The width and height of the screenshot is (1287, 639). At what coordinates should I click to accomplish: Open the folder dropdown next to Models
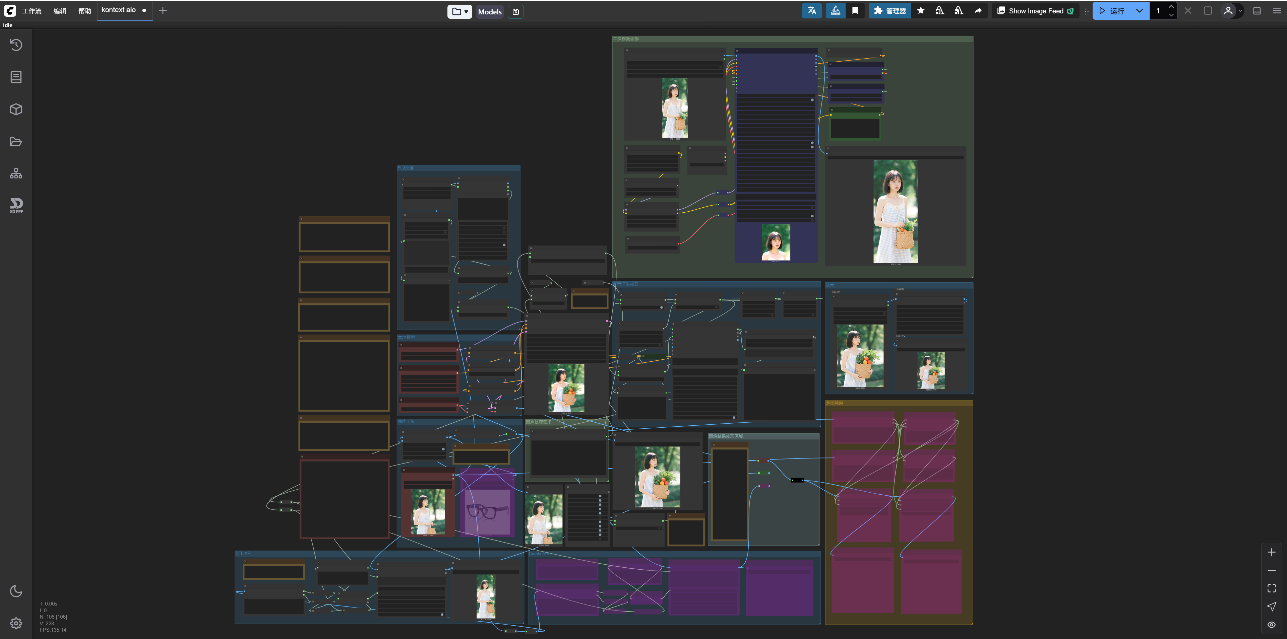tap(459, 11)
